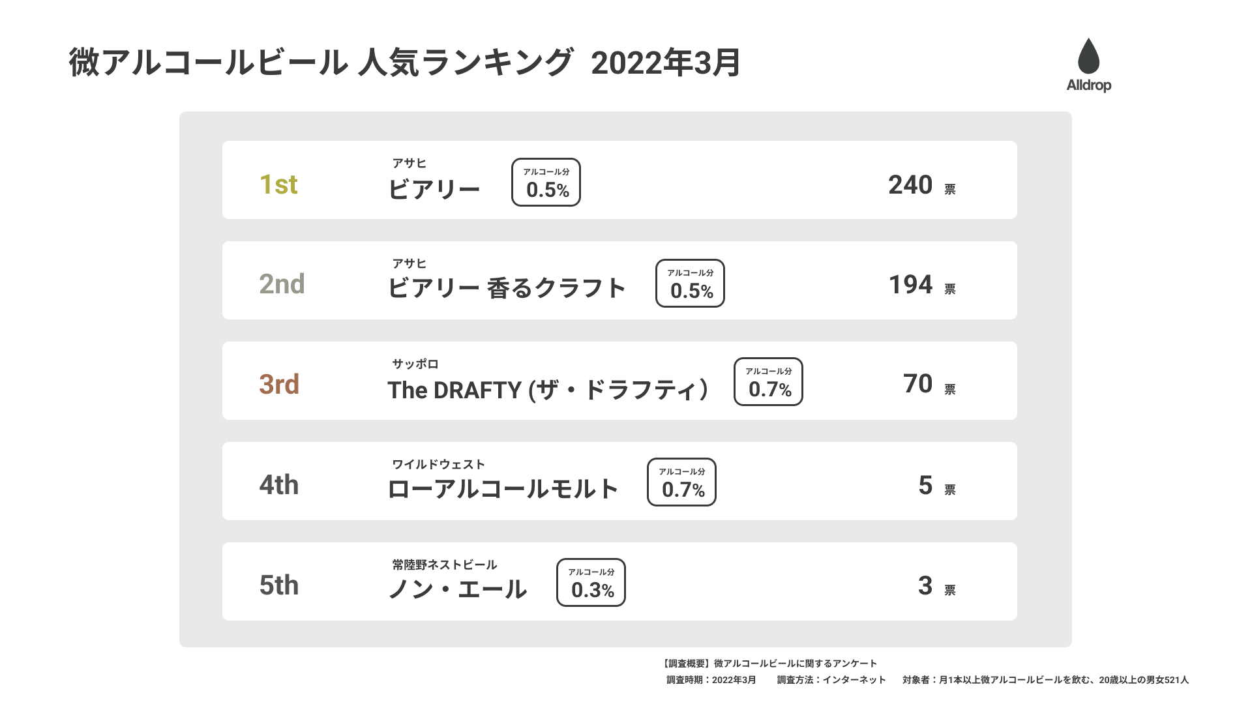Click the 240 votes count

coord(911,185)
